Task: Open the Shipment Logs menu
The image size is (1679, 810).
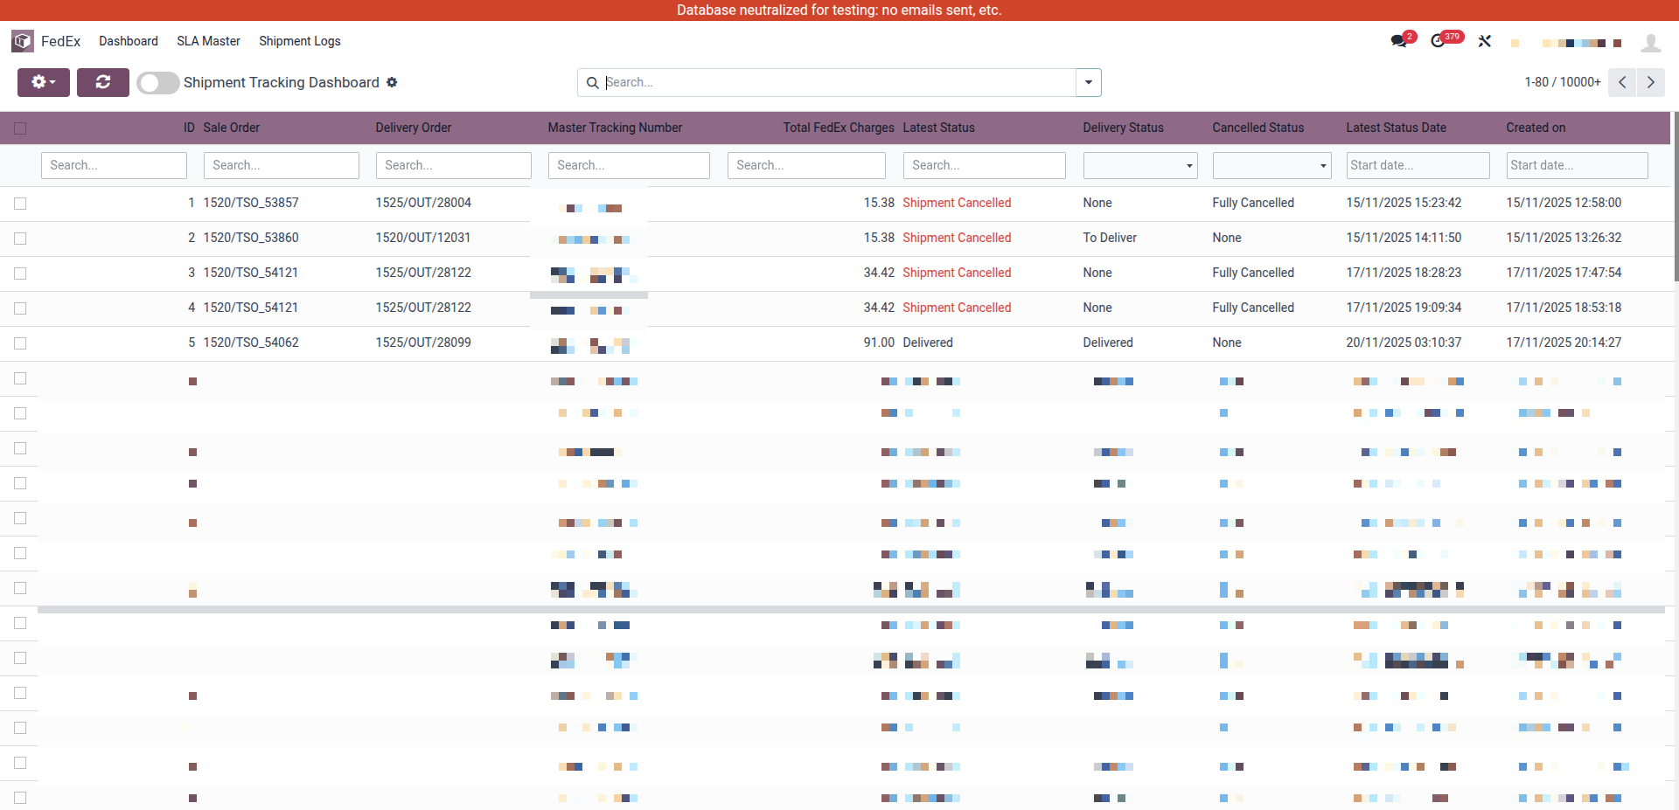Action: click(x=300, y=41)
